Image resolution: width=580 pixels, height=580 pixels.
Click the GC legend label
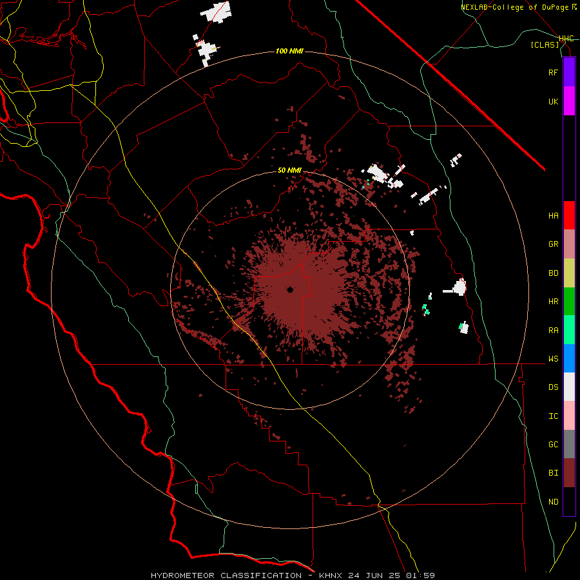tap(553, 444)
